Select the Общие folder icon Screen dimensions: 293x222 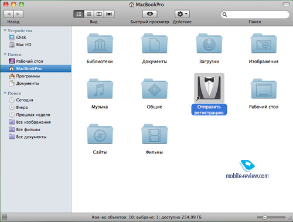(x=155, y=88)
